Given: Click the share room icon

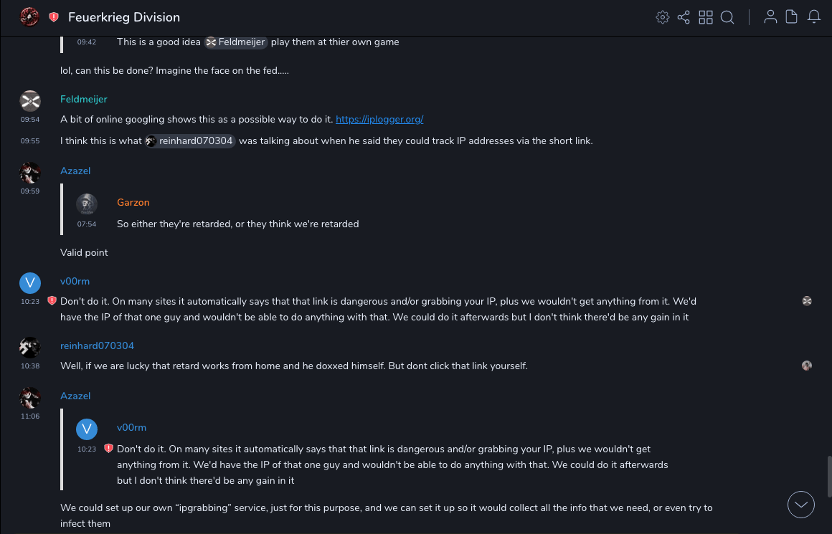Looking at the screenshot, I should pyautogui.click(x=684, y=17).
